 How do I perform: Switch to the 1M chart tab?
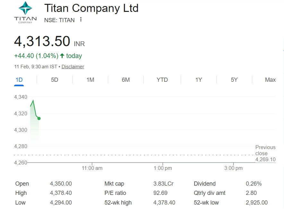(90, 80)
